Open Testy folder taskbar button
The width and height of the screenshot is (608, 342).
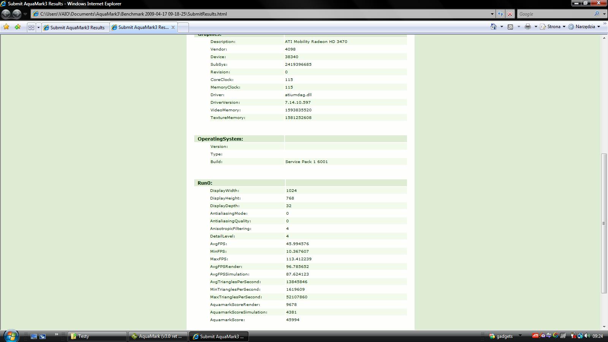click(x=97, y=336)
